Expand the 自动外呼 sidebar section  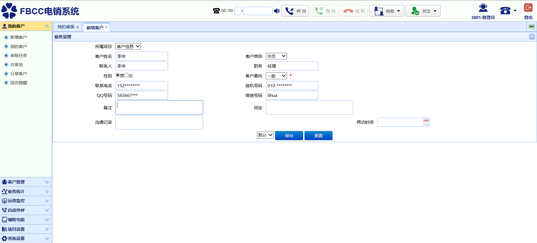pyautogui.click(x=26, y=210)
